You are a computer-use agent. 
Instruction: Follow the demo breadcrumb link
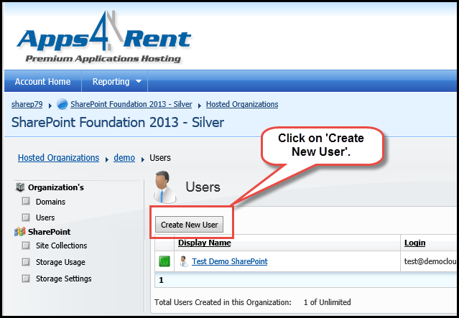click(124, 158)
